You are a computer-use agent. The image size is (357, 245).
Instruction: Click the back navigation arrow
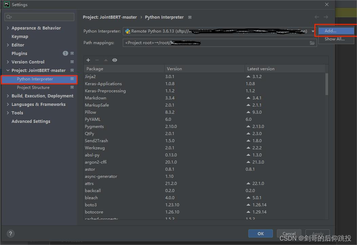coord(317,17)
